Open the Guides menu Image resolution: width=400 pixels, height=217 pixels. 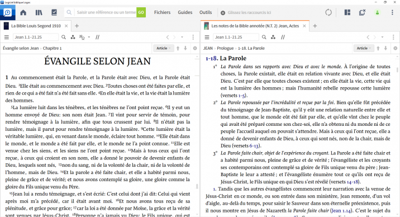[185, 12]
